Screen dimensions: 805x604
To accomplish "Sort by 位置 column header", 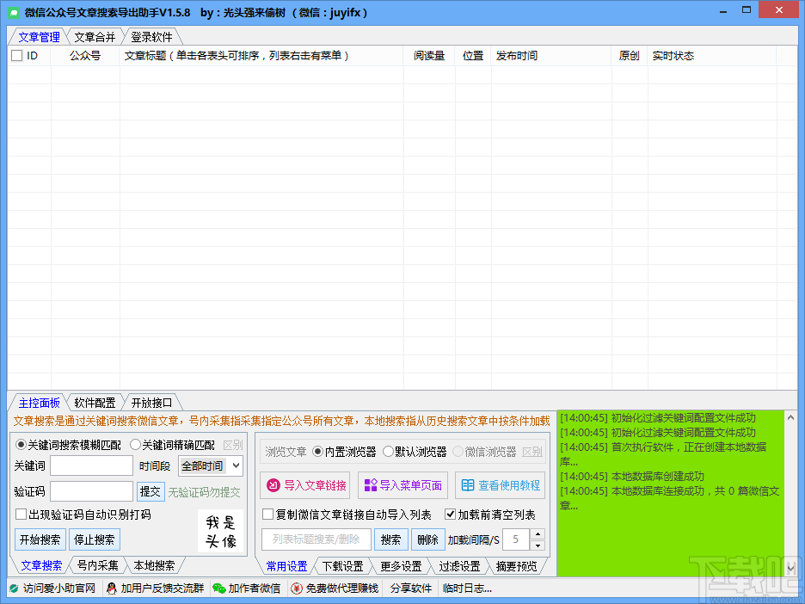I will [473, 56].
